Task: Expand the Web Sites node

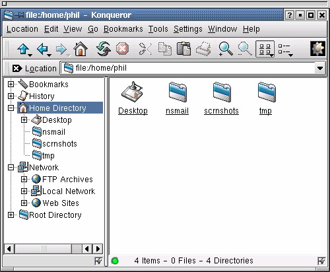Action: pos(24,203)
